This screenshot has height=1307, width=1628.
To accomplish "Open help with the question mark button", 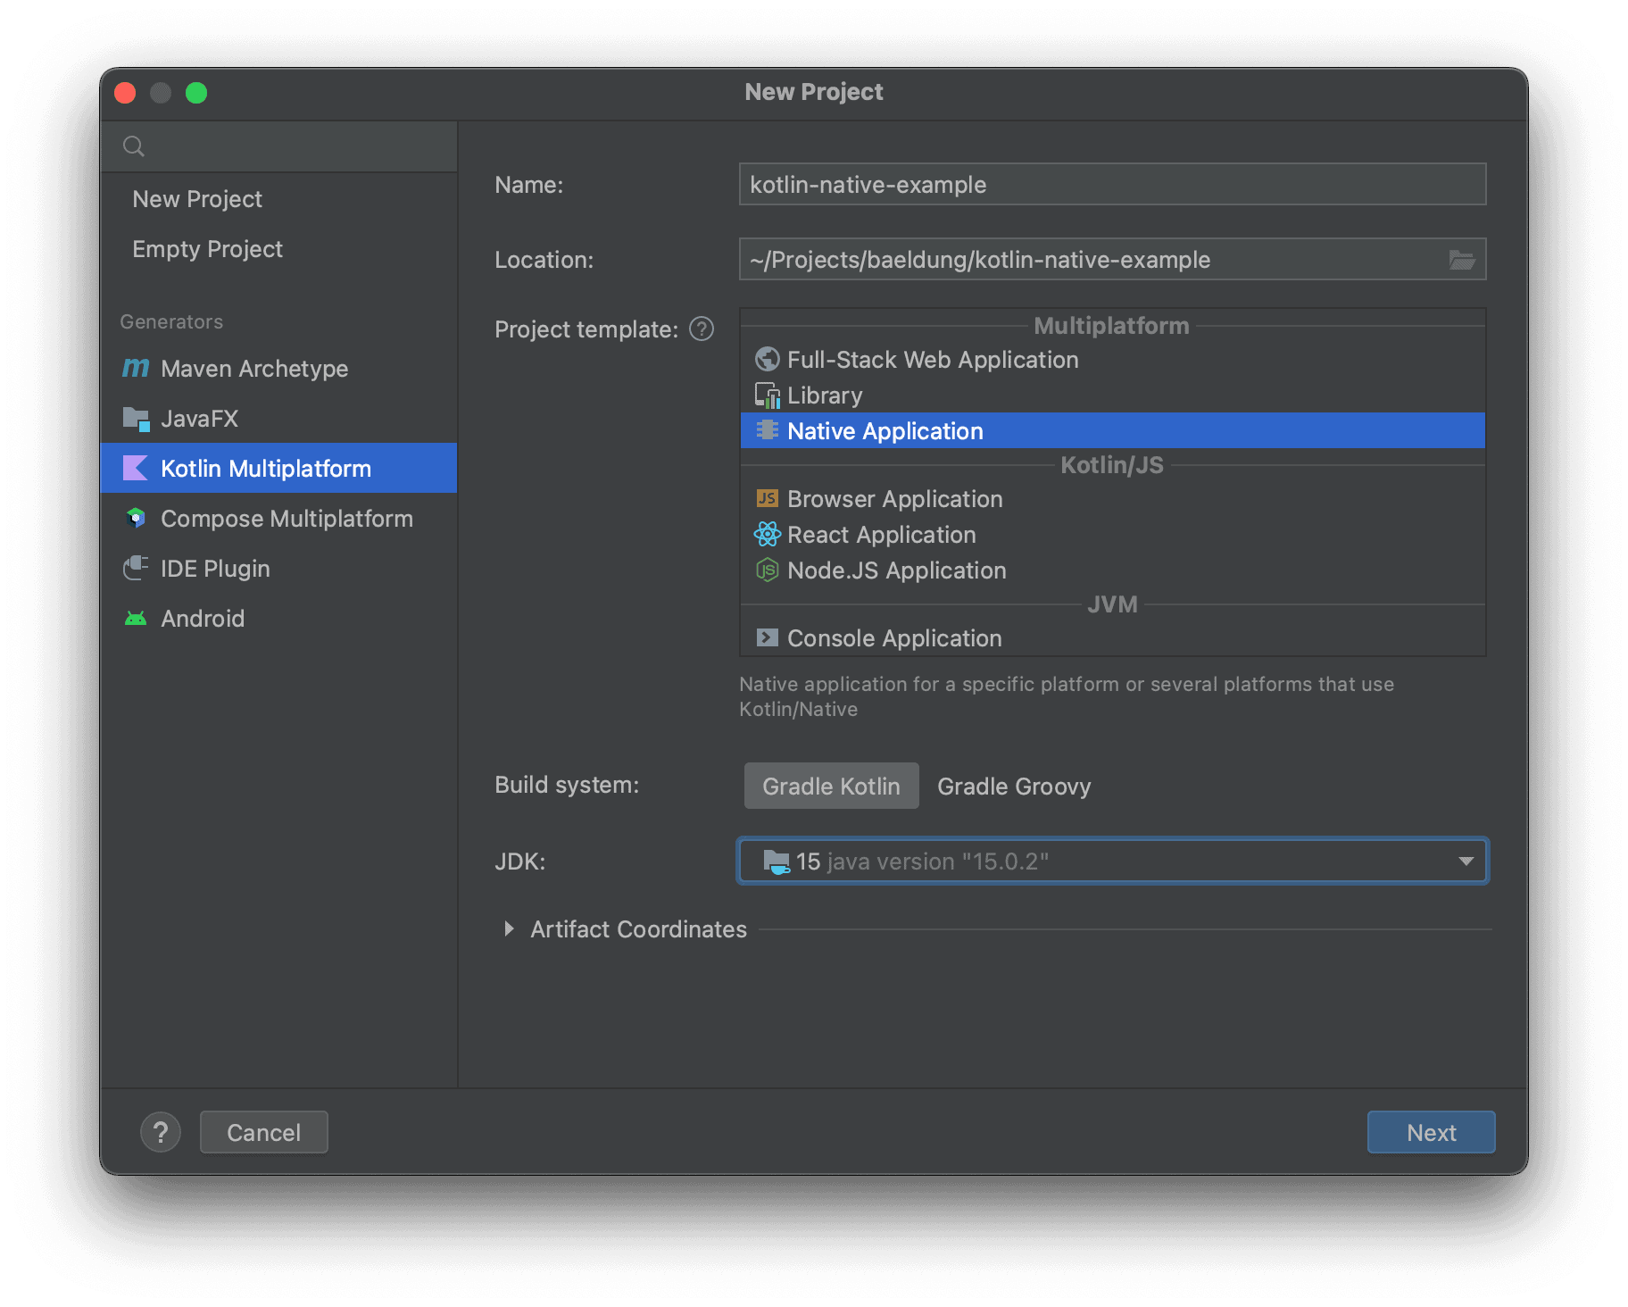I will tap(161, 1132).
